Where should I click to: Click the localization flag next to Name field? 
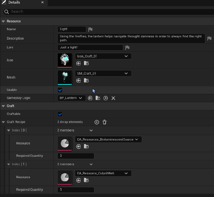[x=90, y=30]
